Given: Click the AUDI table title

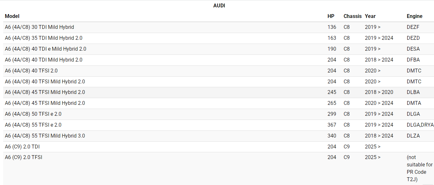Looking at the screenshot, I should pos(219,5).
